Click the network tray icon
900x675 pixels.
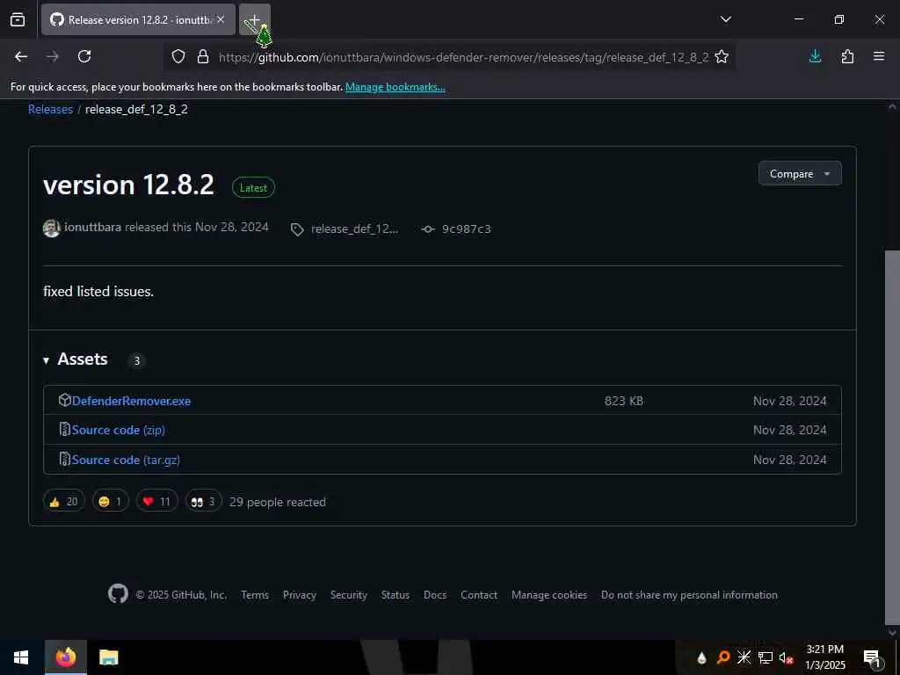pyautogui.click(x=766, y=657)
